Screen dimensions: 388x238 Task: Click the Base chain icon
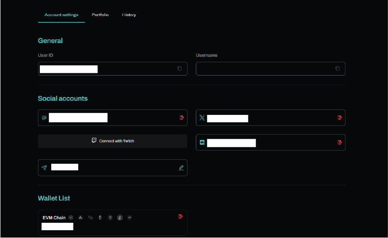[110, 217]
